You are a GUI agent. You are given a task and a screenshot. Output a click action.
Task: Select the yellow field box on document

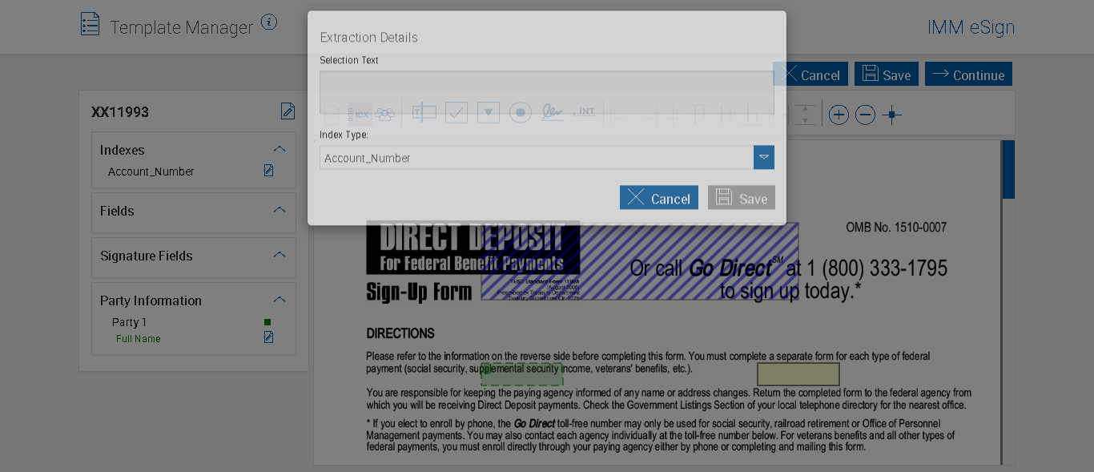(x=798, y=374)
